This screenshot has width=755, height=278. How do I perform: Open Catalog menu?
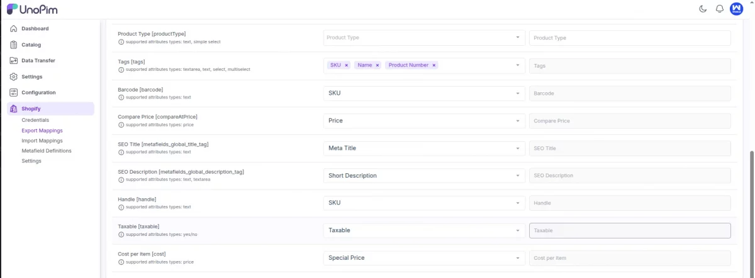50,45
